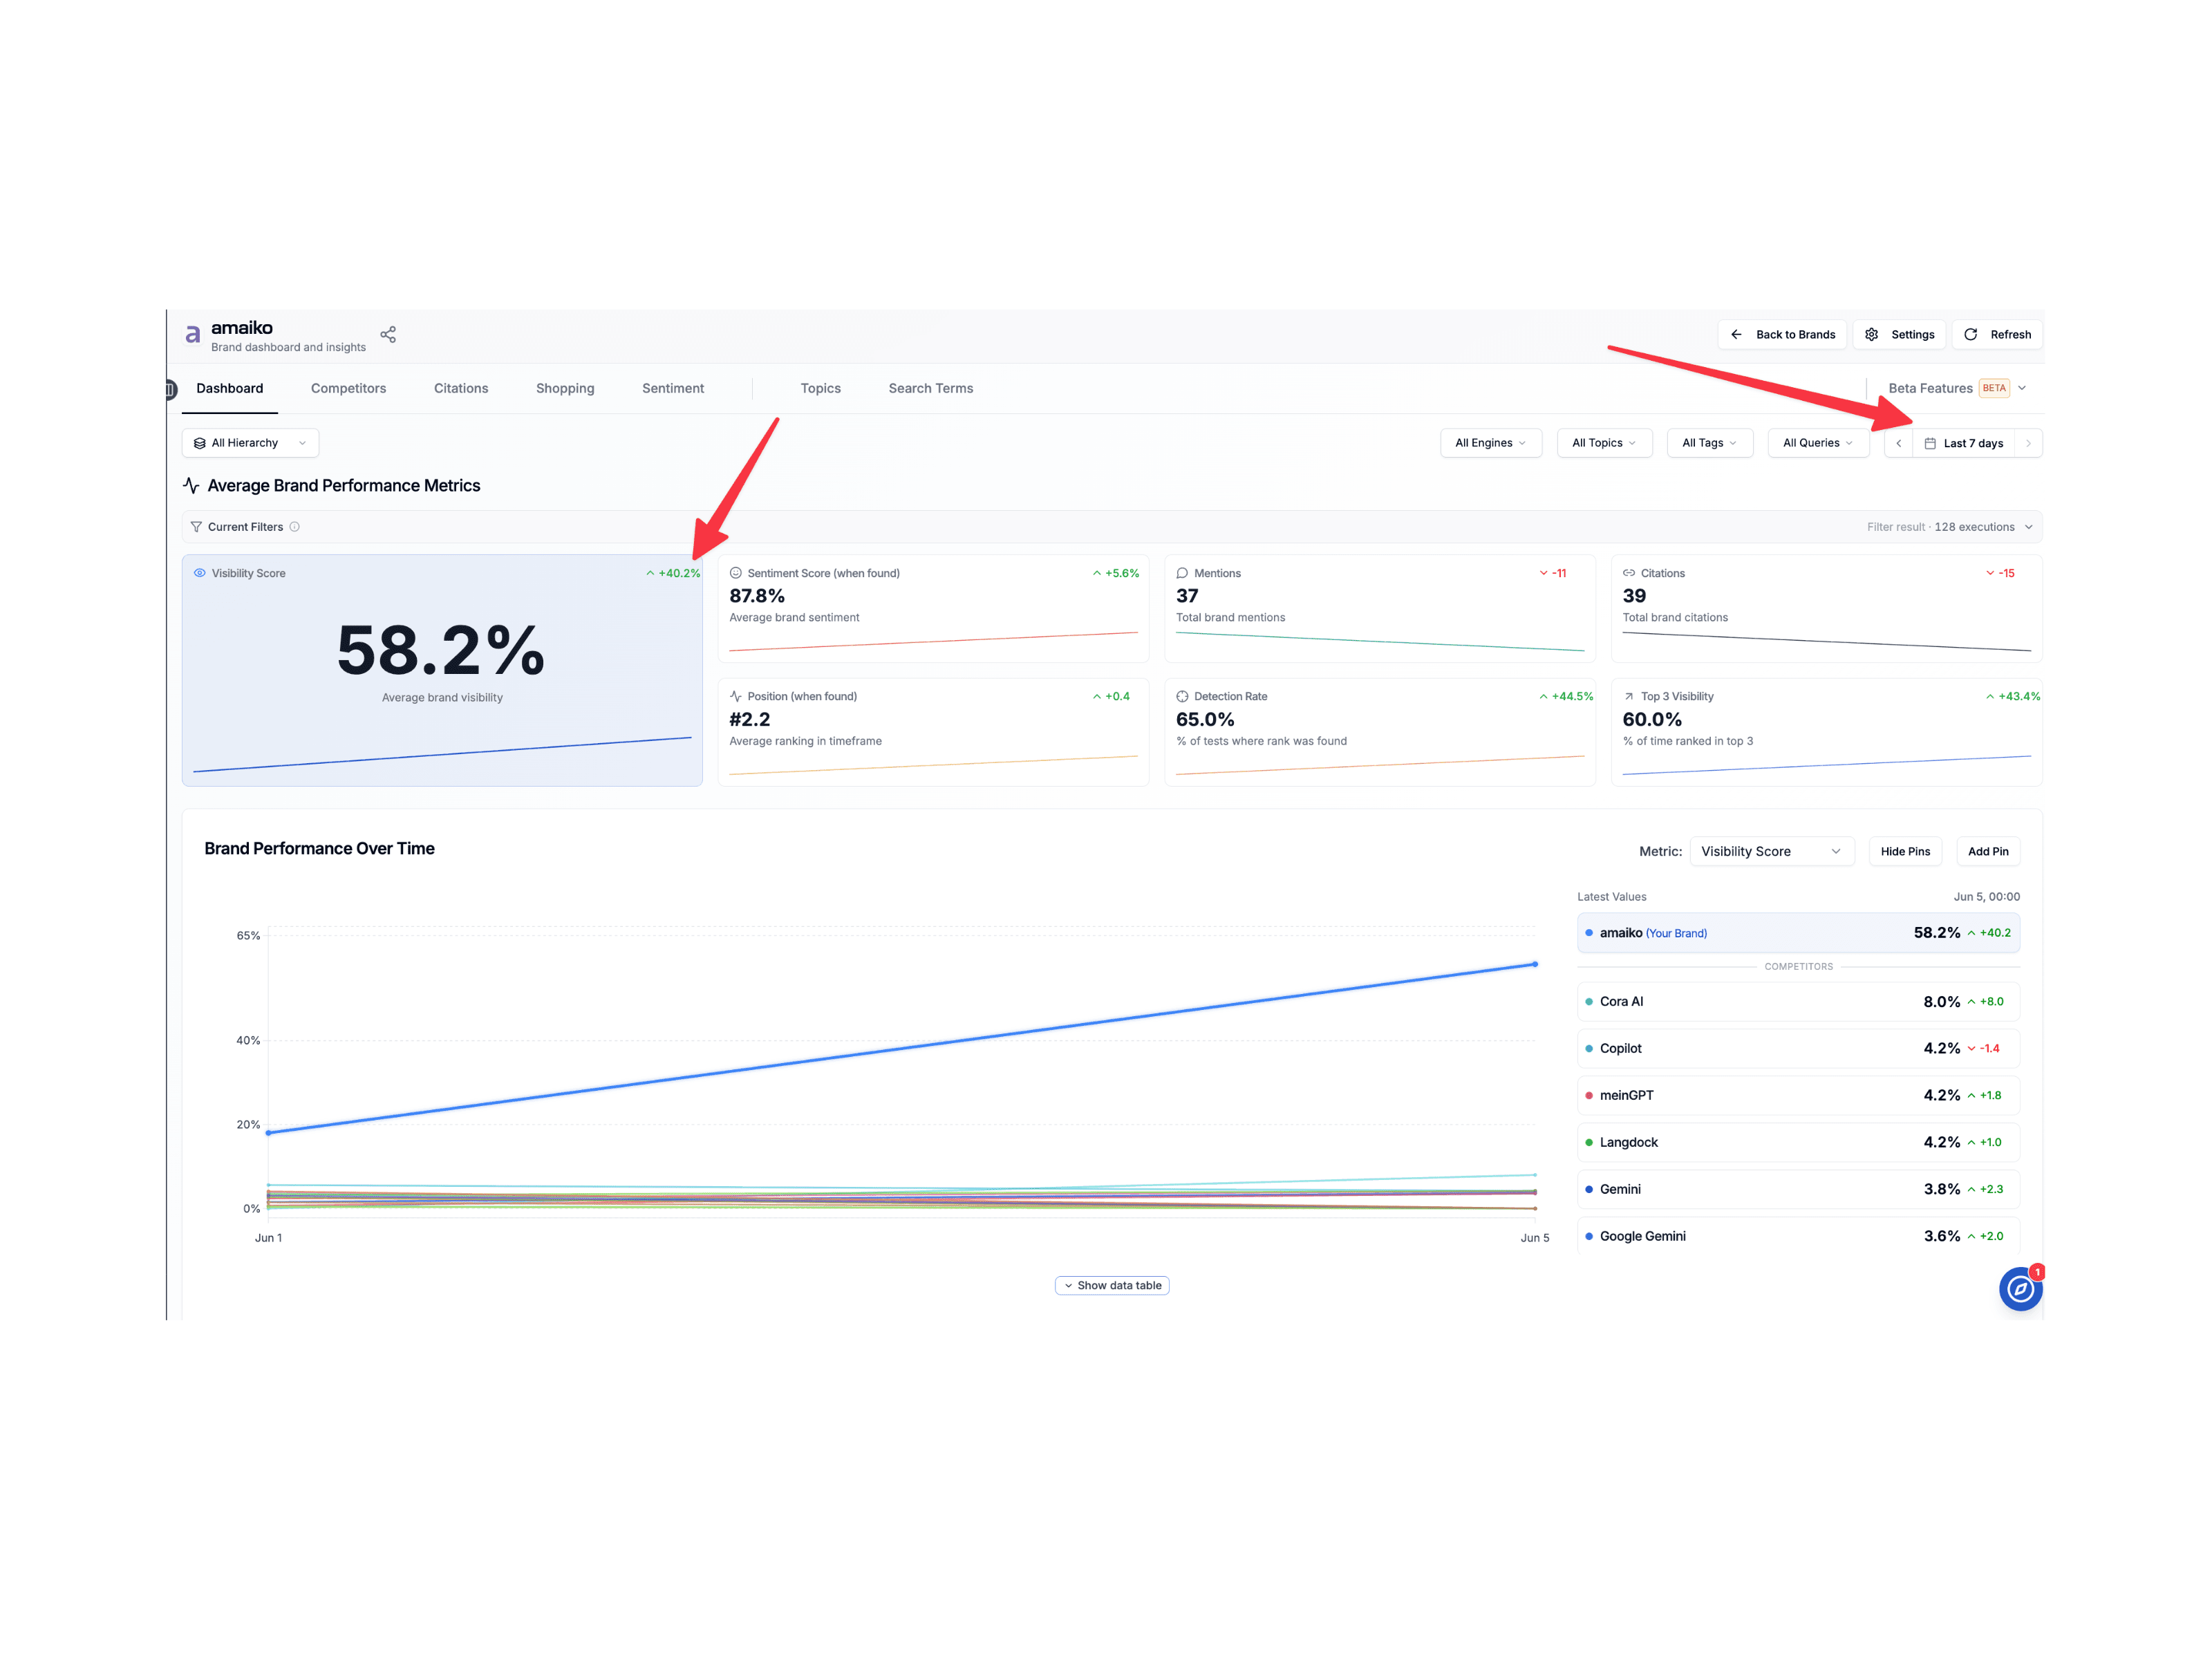This screenshot has width=2212, height=1659.
Task: Click the Settings button
Action: [1898, 334]
